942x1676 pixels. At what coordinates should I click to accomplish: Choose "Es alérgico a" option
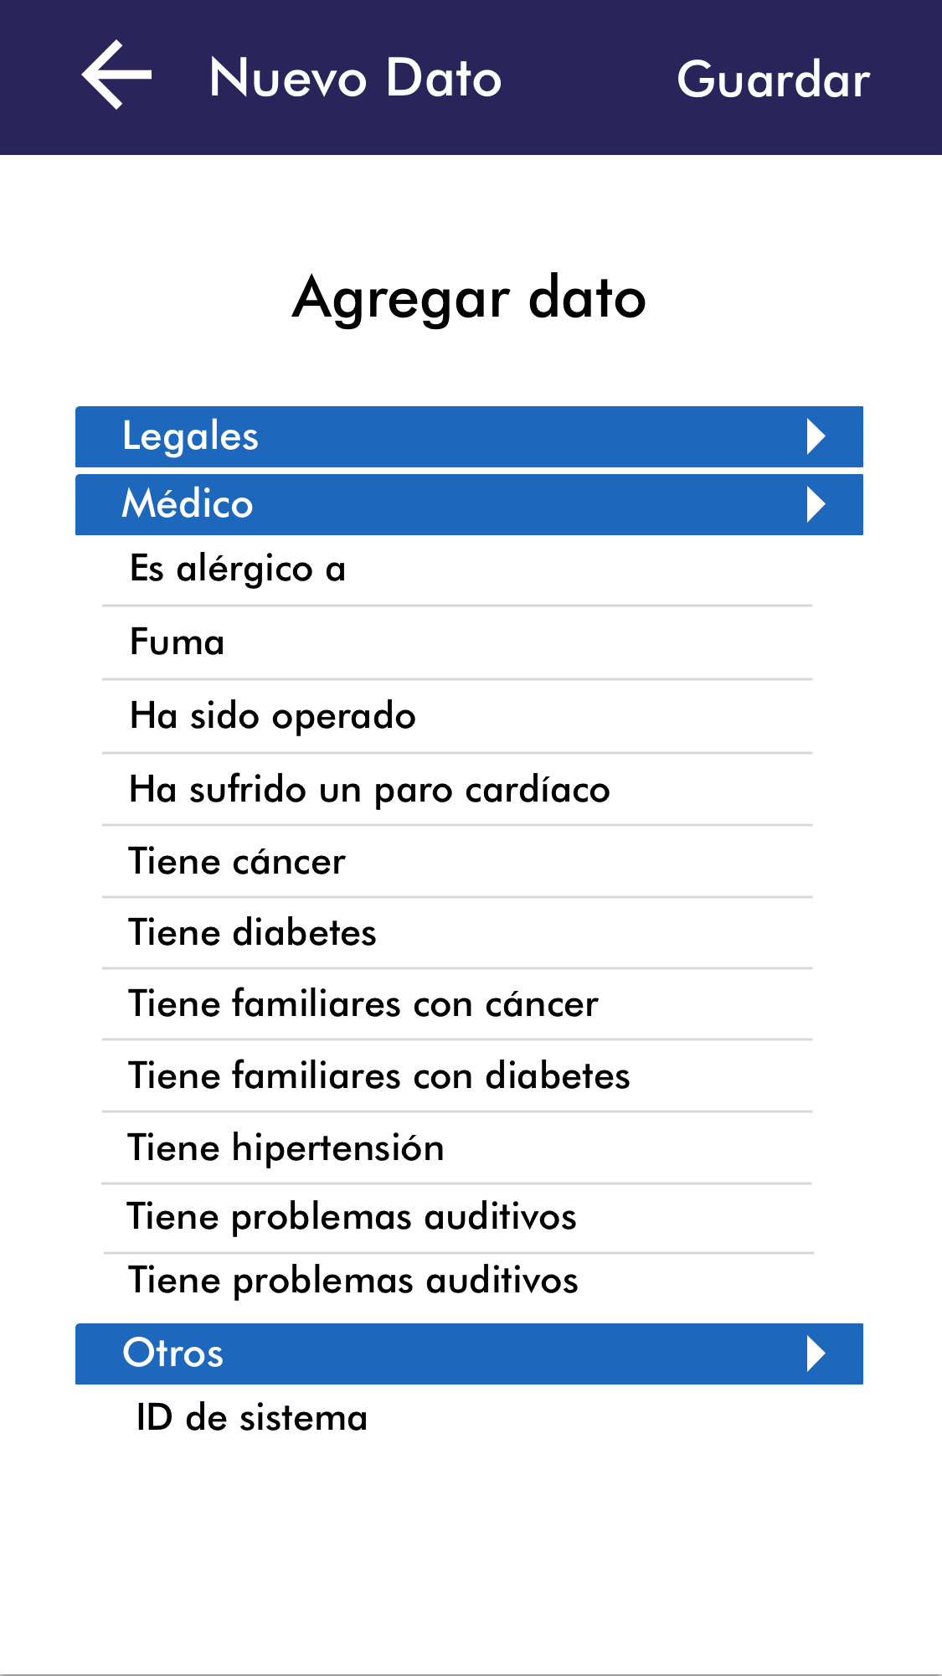238,570
